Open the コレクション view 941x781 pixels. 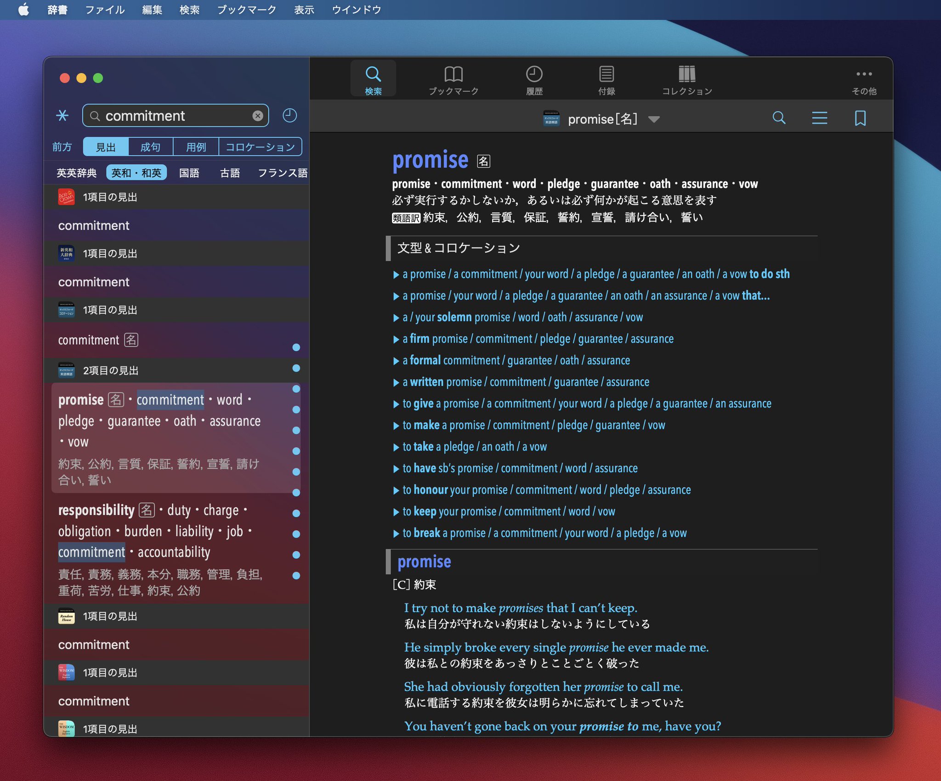(x=686, y=78)
